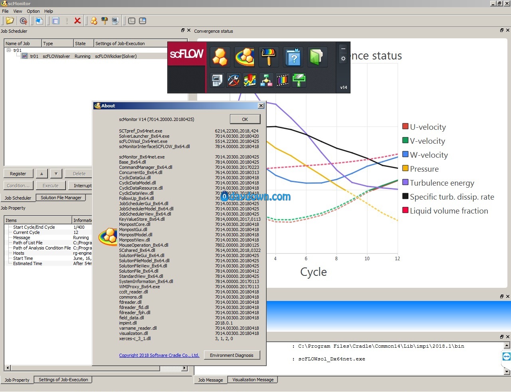Click the Items column header in Job Property

pyautogui.click(x=38, y=220)
